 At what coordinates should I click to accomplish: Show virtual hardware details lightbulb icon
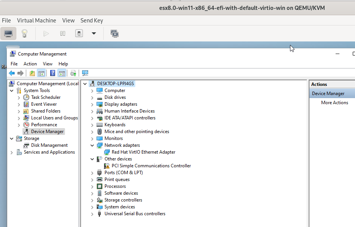24,33
